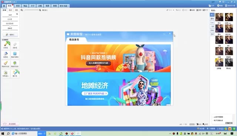Viewport: 237px width, 136px height.
Task: Click the 尺寸 resize icon
Action: click(x=205, y=10)
